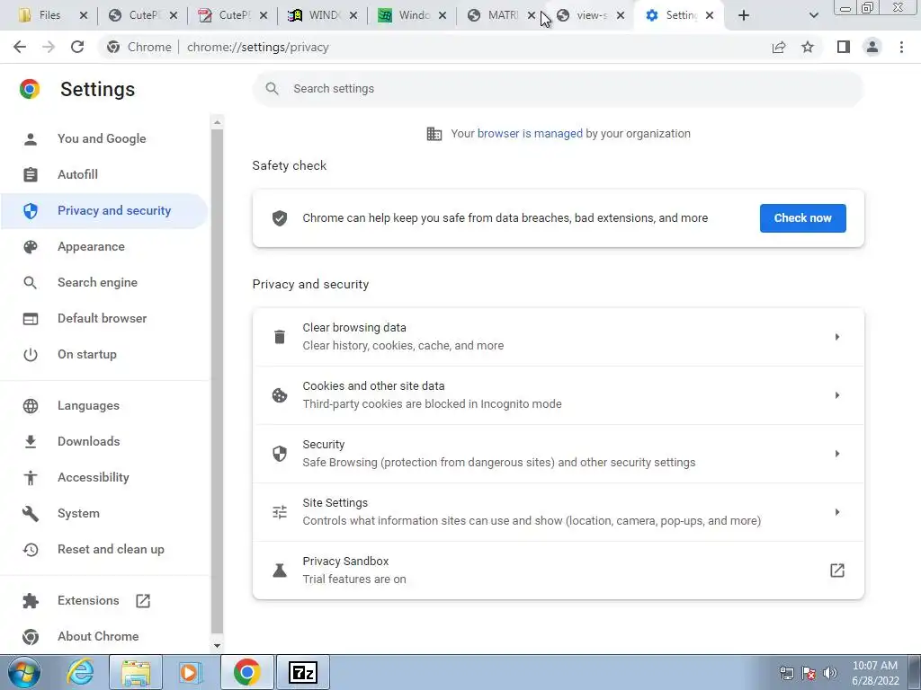
Task: Open You and Google settings
Action: (102, 138)
